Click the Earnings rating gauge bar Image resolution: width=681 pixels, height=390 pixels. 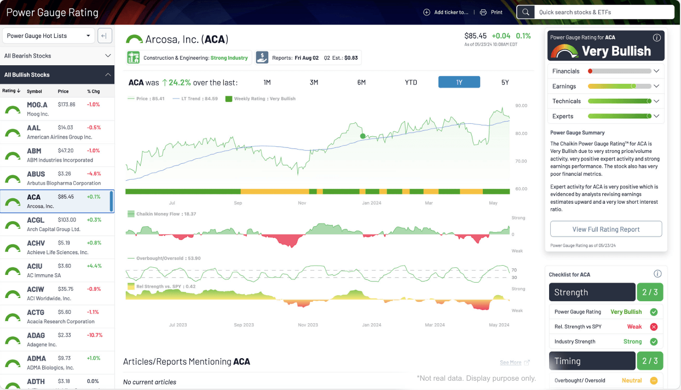point(619,86)
